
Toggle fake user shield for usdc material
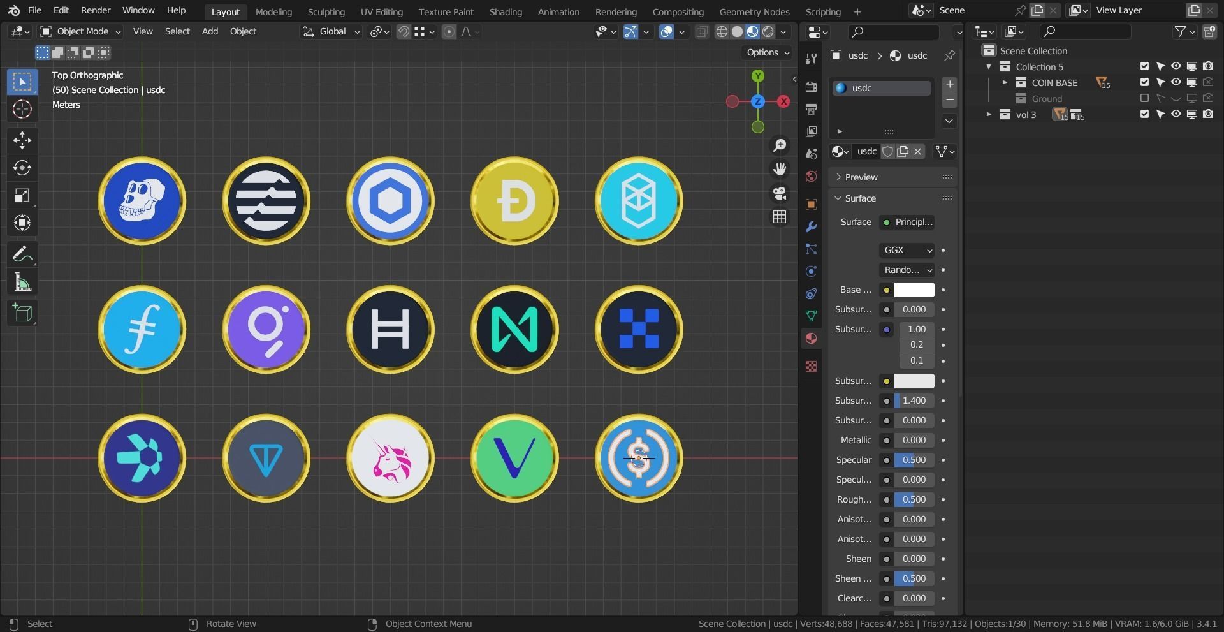pos(887,151)
